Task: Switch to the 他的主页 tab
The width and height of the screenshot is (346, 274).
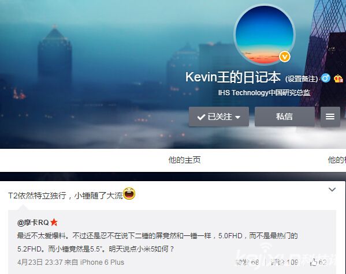Action: (x=184, y=160)
